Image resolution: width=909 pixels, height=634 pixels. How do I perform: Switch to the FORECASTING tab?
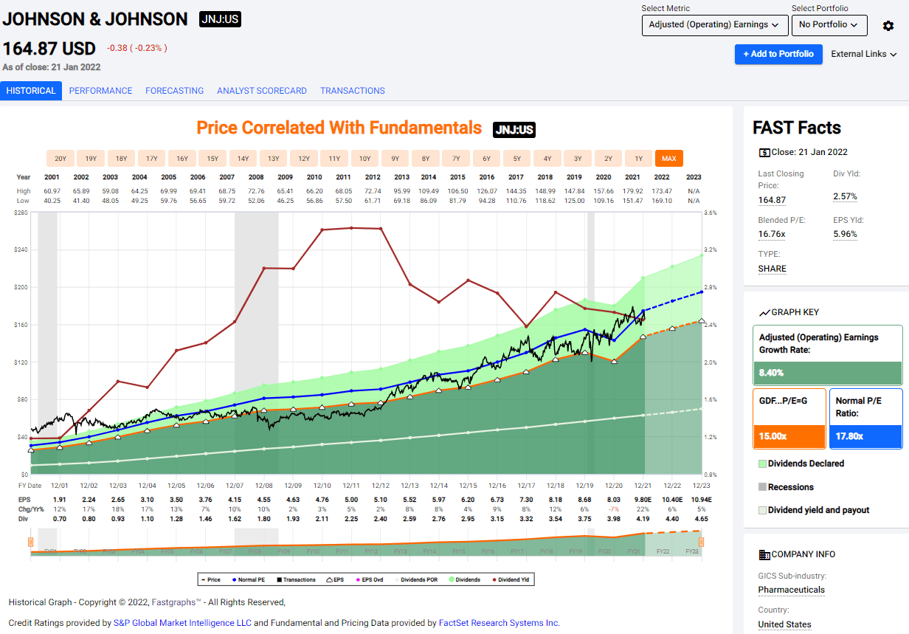174,90
